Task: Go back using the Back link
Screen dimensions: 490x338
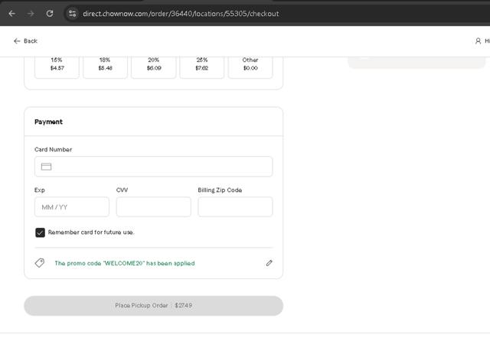Action: 25,41
